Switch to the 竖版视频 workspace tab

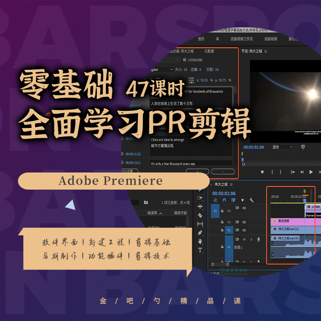click(x=270, y=39)
